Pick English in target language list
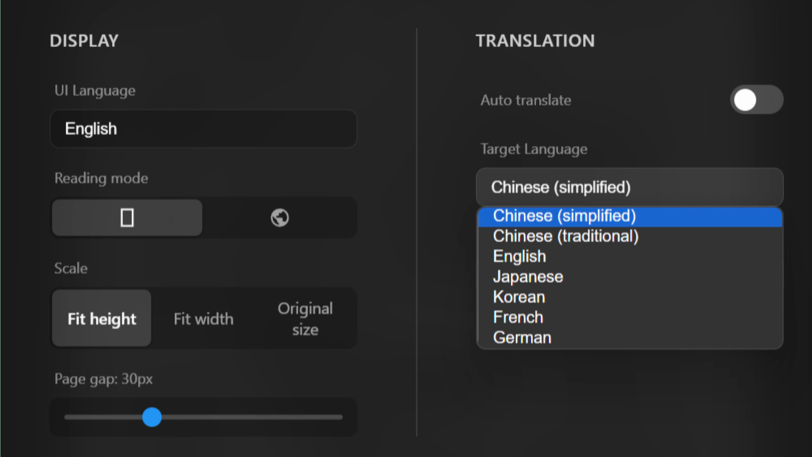The height and width of the screenshot is (457, 812). tap(519, 256)
